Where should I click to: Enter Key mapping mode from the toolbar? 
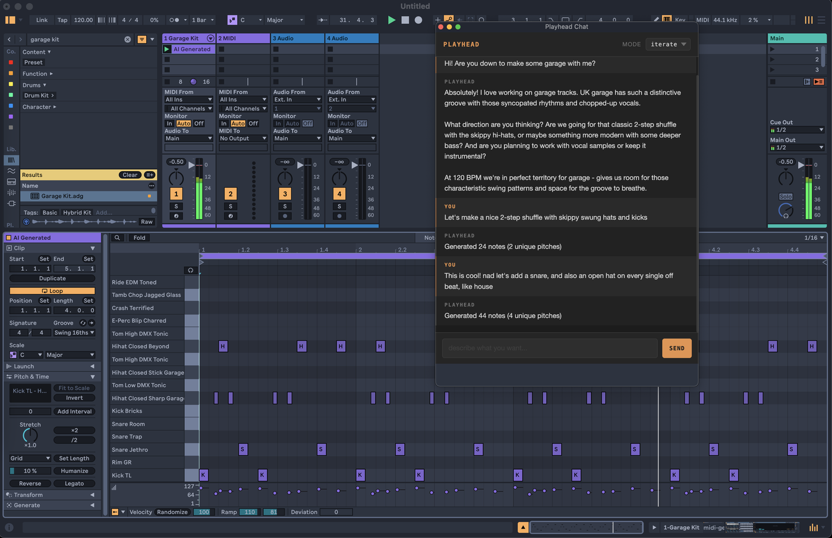pos(681,20)
